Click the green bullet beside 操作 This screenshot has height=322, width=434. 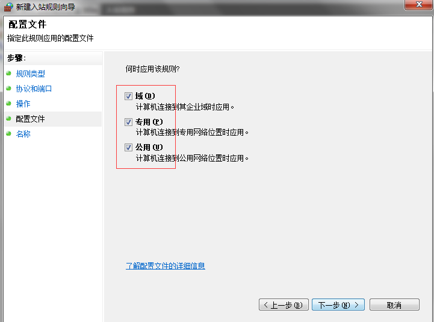(x=8, y=104)
